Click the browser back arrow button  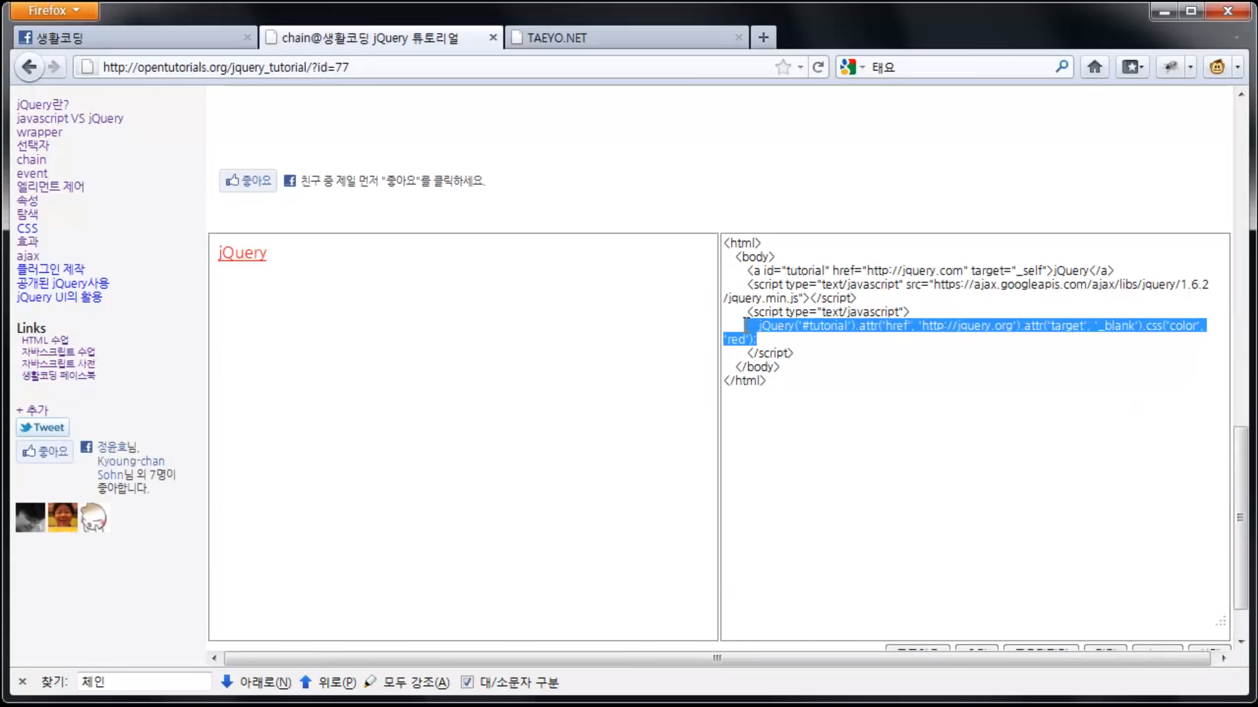pos(29,67)
